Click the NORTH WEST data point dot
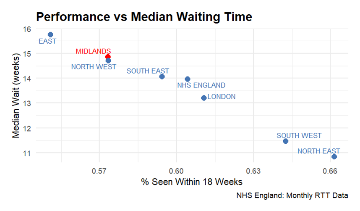This screenshot has height=211, width=360. (108, 61)
